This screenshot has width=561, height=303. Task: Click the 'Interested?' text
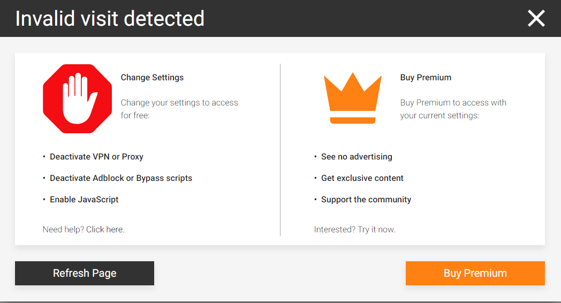(335, 230)
